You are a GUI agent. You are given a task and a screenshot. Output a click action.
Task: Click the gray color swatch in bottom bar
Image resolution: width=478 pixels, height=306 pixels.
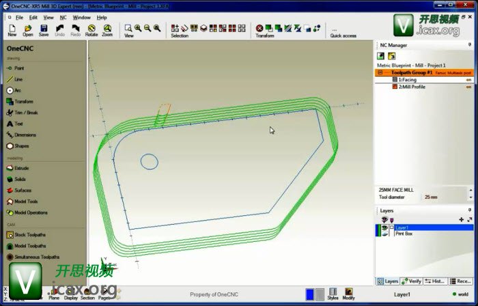pos(320,294)
